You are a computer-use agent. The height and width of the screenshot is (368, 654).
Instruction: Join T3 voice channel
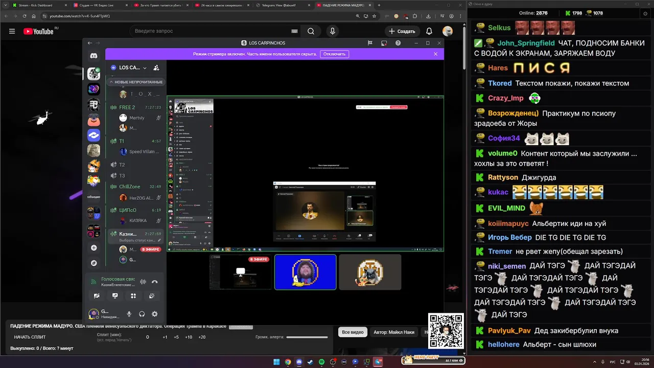pyautogui.click(x=135, y=175)
